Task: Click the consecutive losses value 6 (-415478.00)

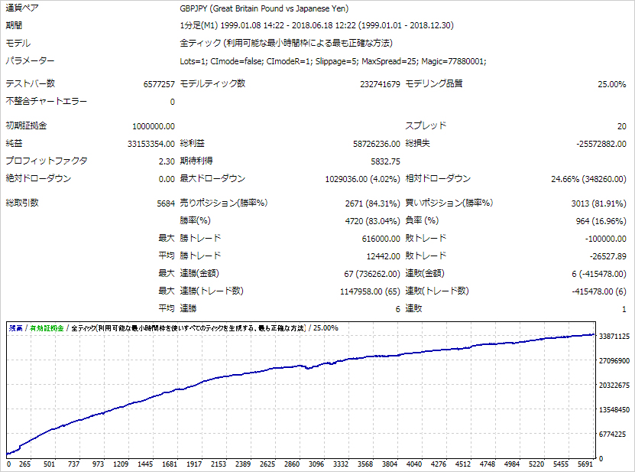Action: coord(599,274)
